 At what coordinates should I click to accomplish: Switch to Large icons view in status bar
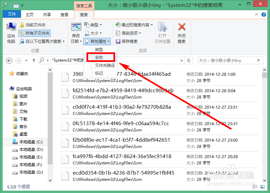click(x=262, y=187)
